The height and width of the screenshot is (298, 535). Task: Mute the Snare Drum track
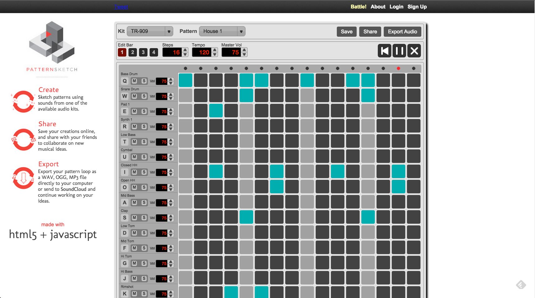(134, 96)
